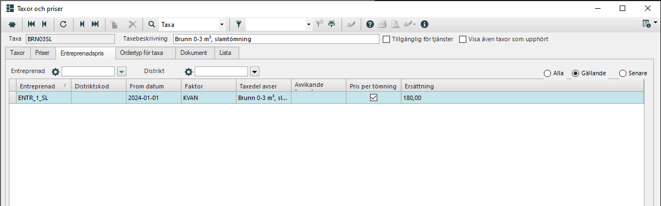Check Visa även taxor som upphört

(462, 40)
